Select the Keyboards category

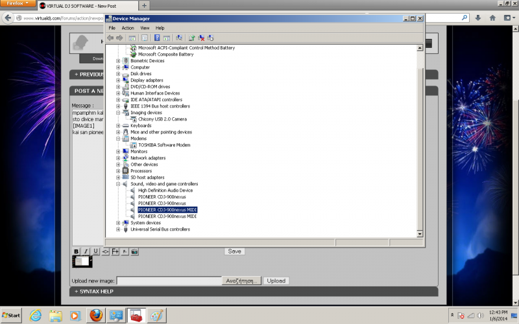(141, 126)
